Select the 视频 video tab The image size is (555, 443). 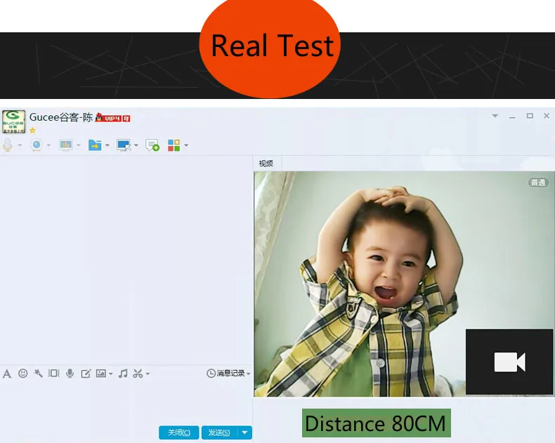pyautogui.click(x=266, y=164)
